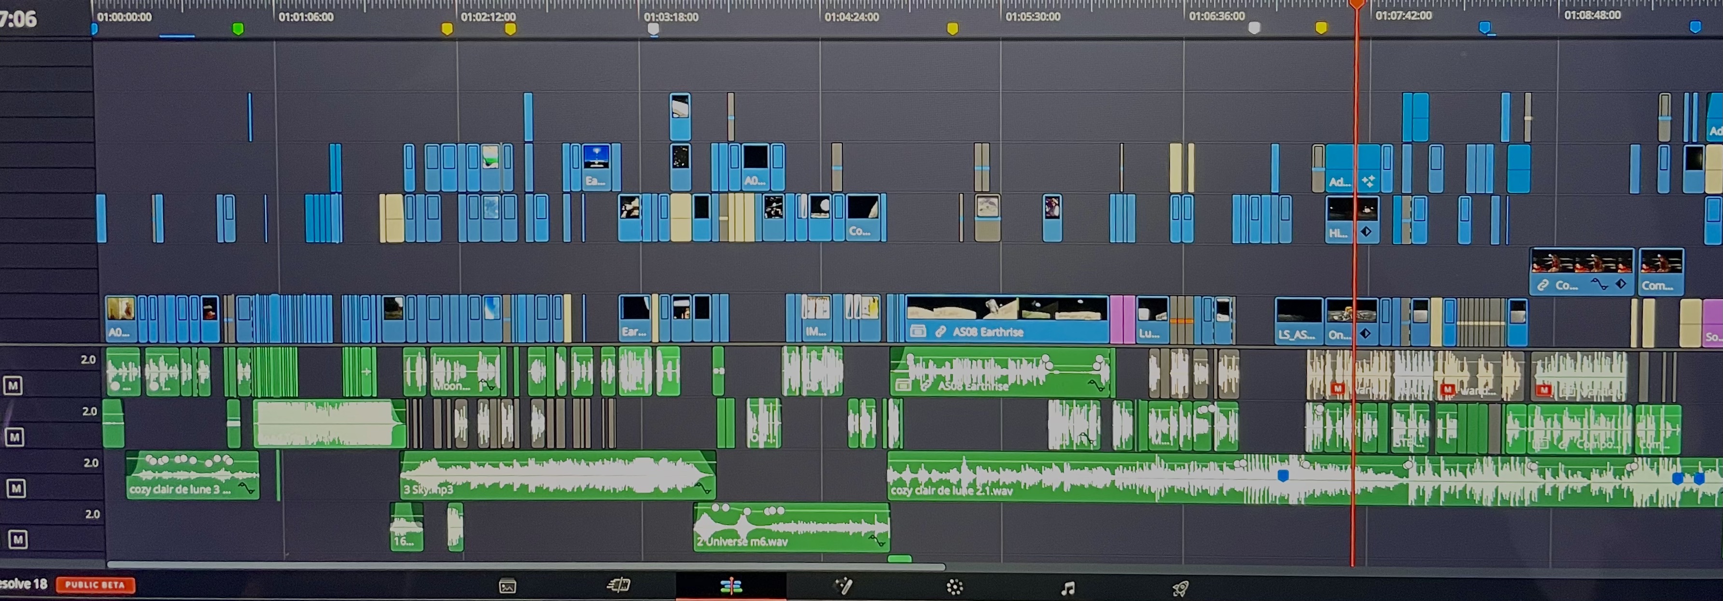Select the cozy clair de lune 3 audio clip
Viewport: 1723px width, 601px height.
(192, 475)
